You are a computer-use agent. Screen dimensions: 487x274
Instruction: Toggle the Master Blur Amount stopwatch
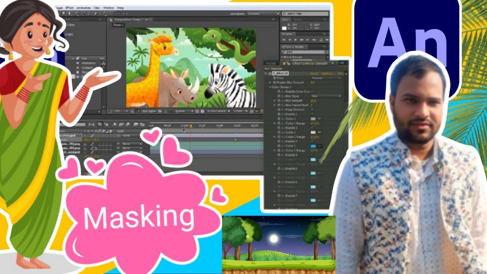(x=274, y=82)
